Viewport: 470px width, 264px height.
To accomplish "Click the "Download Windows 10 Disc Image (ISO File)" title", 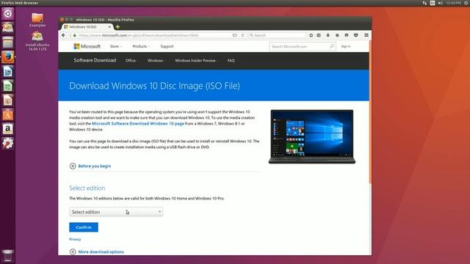I will tap(154, 86).
